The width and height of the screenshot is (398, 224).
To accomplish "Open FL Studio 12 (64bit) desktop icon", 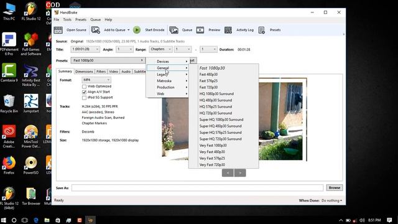I will (9, 198).
